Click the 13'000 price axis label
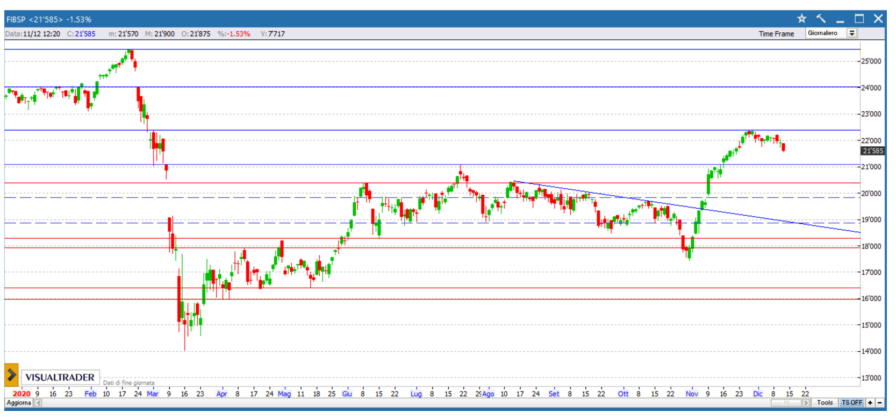896x420 pixels. (871, 378)
